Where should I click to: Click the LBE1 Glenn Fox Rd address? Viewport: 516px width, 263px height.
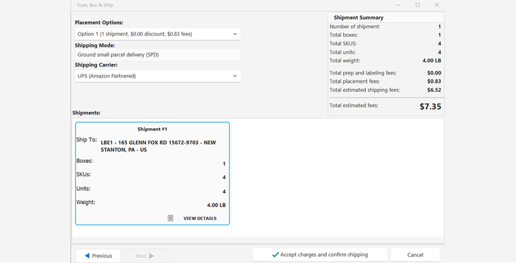158,146
